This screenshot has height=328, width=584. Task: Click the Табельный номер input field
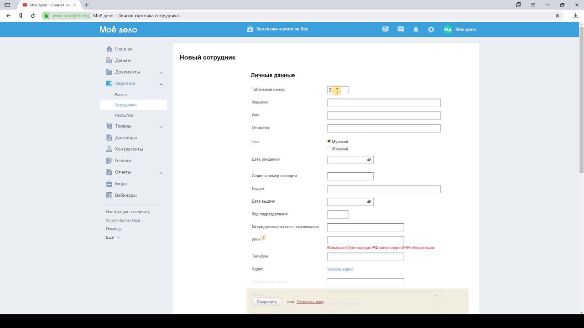click(338, 90)
